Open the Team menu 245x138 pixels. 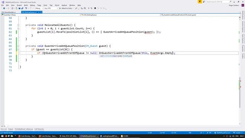pos(39,5)
